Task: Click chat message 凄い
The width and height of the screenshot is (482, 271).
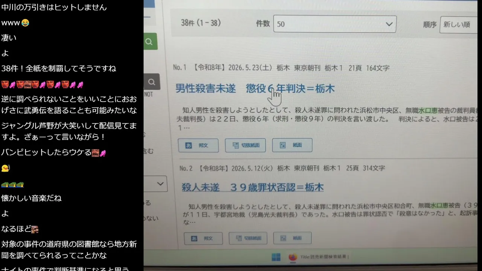Action: click(9, 38)
